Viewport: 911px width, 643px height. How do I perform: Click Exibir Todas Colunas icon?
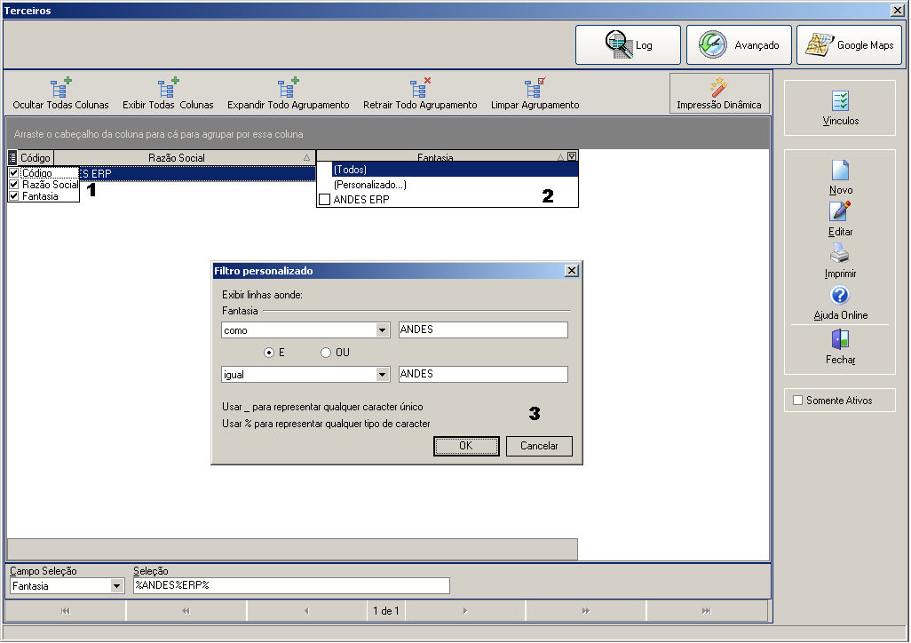click(168, 89)
